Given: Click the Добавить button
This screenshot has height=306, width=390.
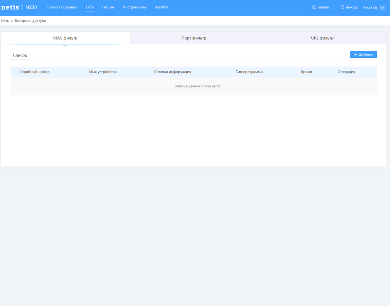Looking at the screenshot, I should point(363,54).
